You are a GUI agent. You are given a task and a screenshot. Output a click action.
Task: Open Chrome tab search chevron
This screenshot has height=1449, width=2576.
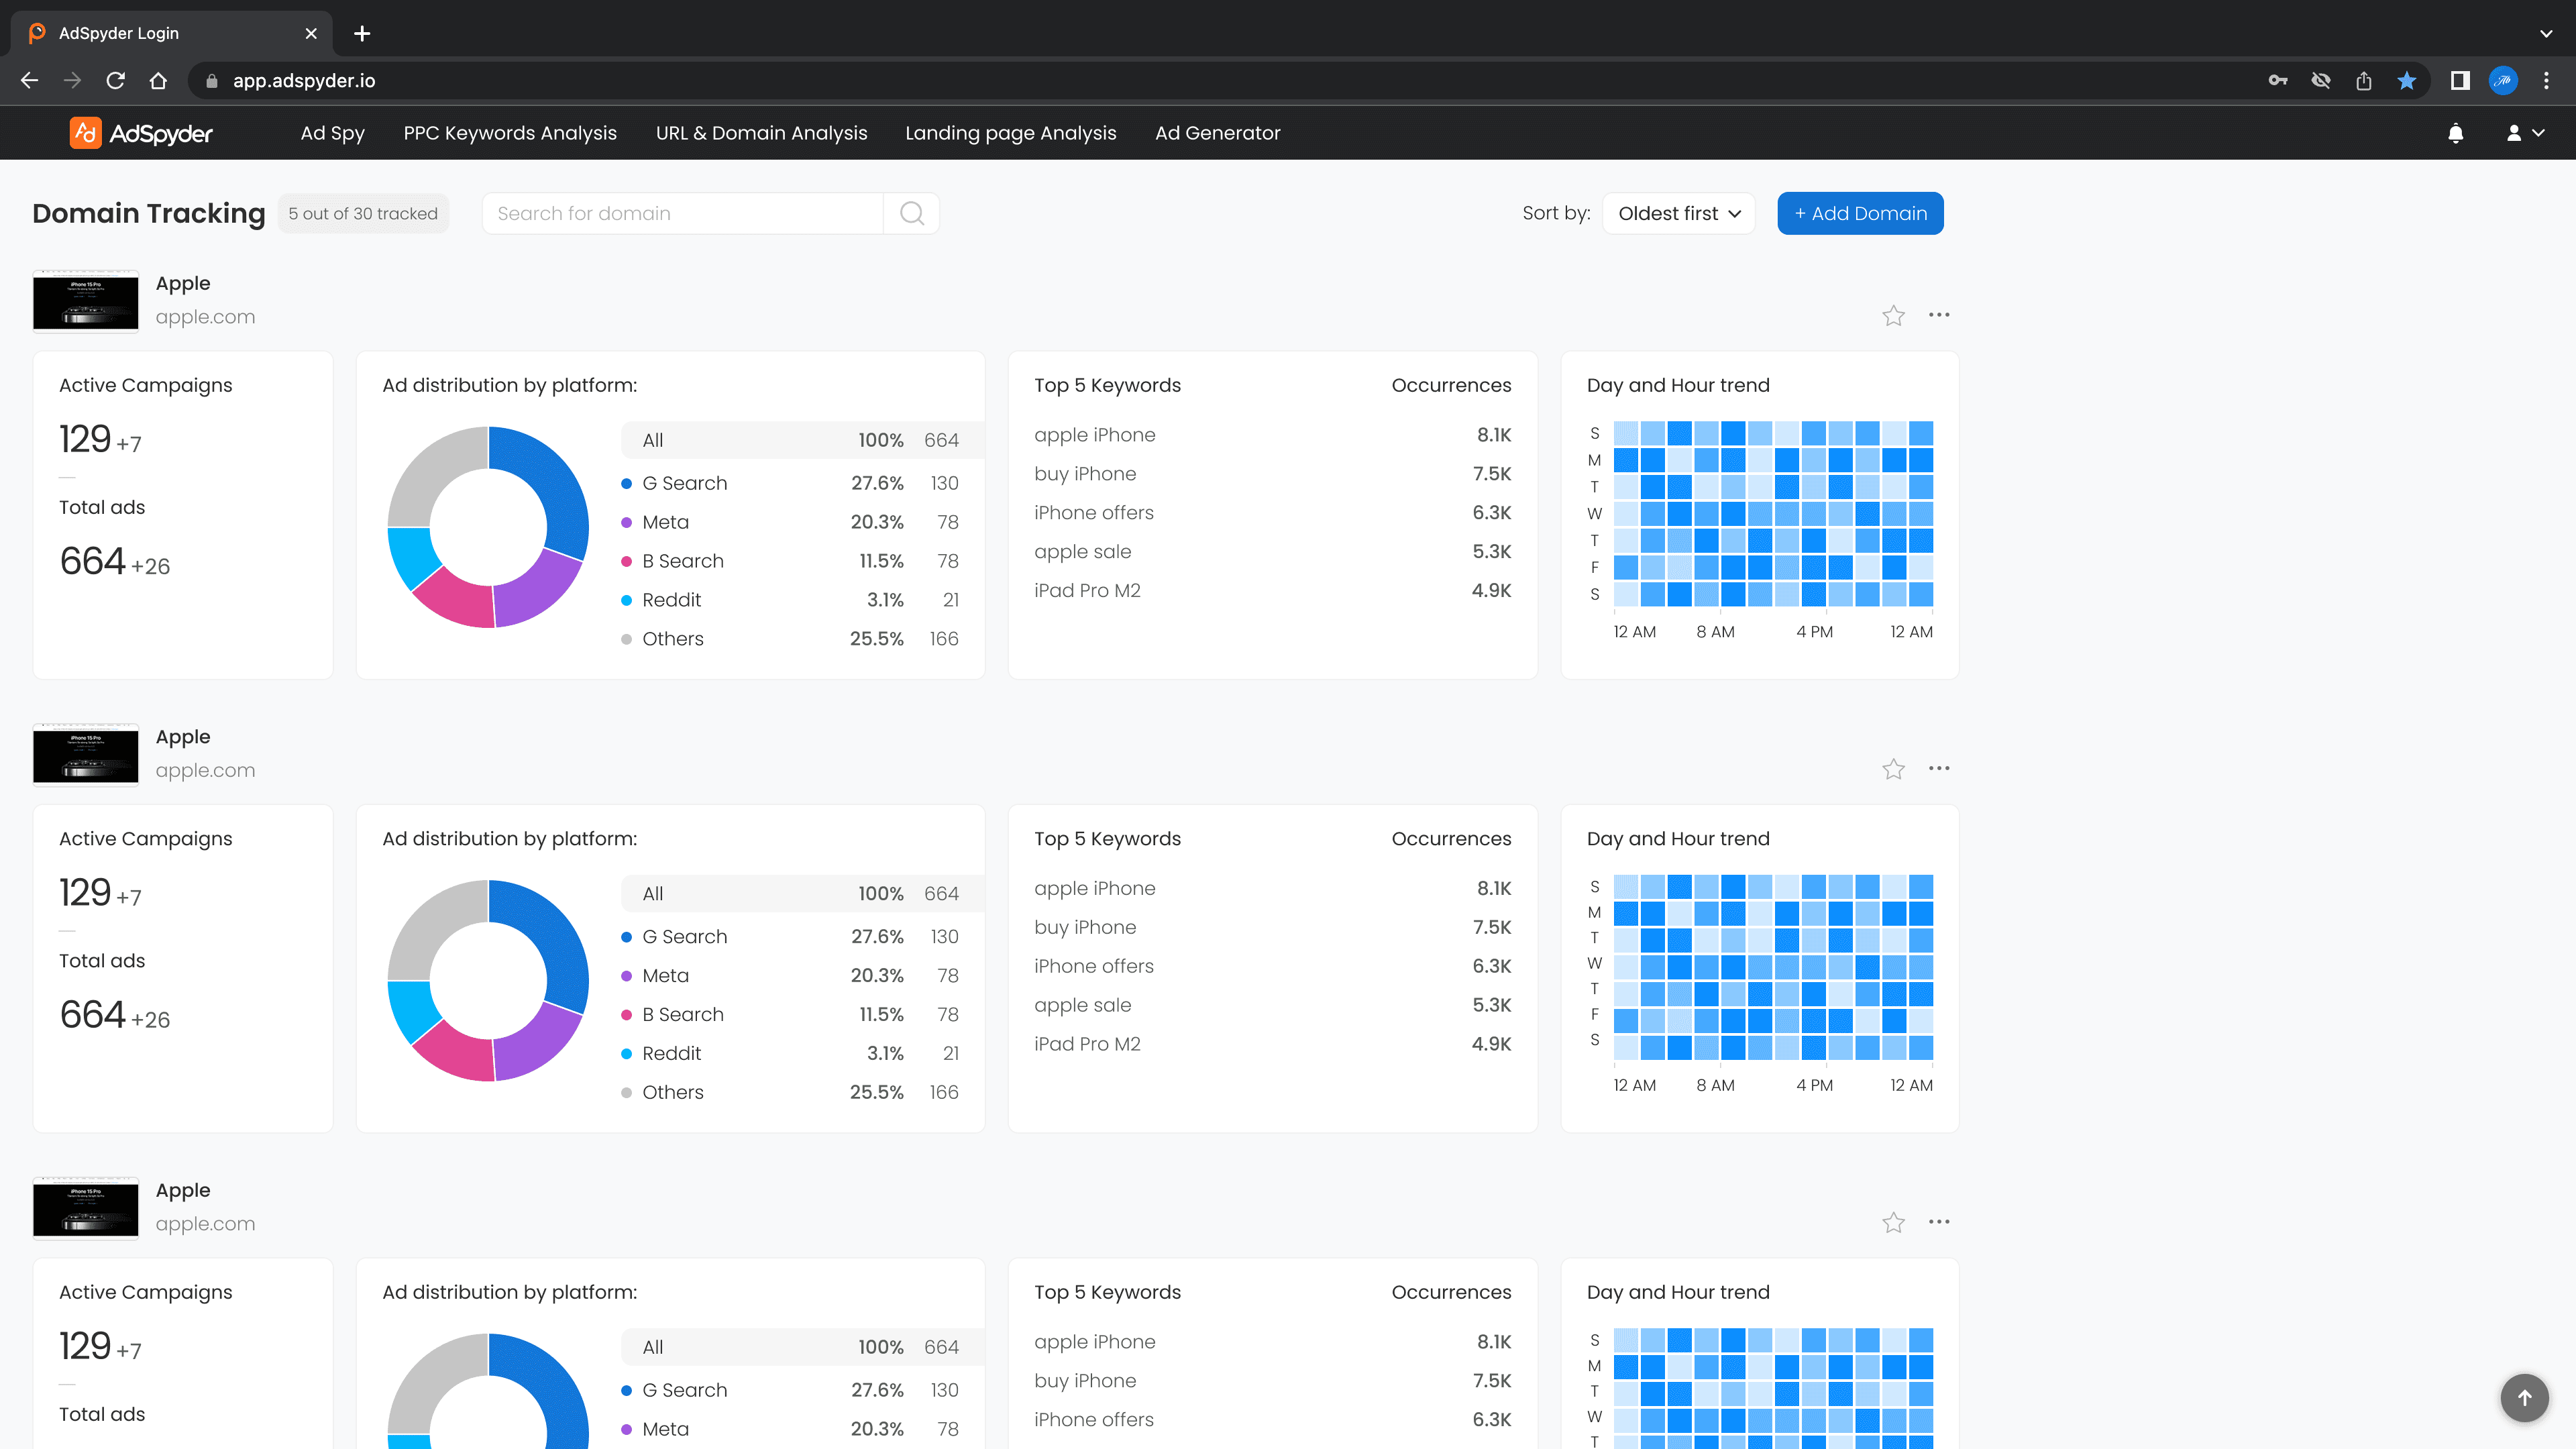click(x=2546, y=33)
